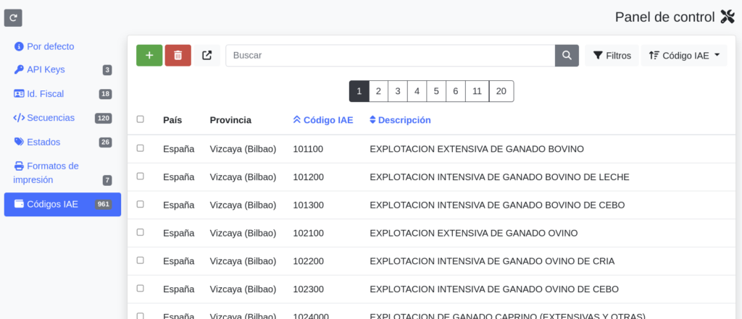Screen dimensions: 742x319
Task: Open the Filtros filter button
Action: pyautogui.click(x=612, y=56)
